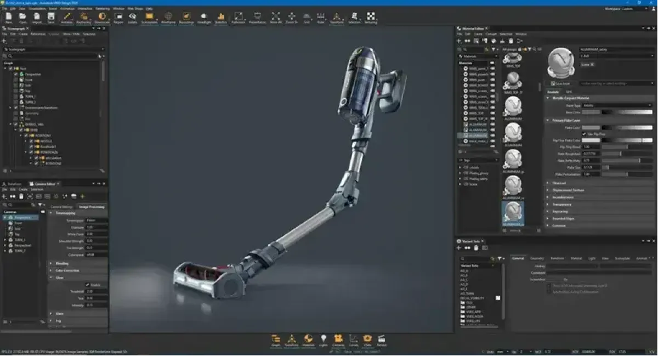Uncheck the Use Flip Flop checkbox
Screen dimensions: 658x356
(583, 134)
